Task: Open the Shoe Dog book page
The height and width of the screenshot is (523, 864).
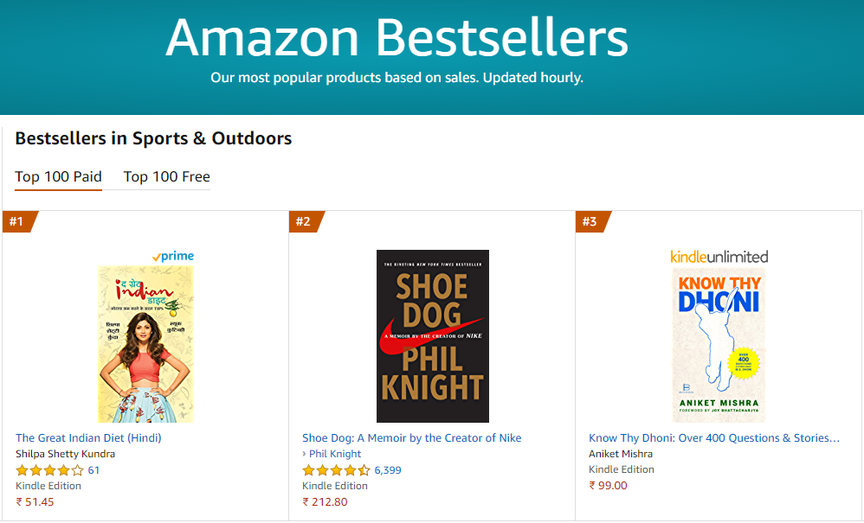Action: pyautogui.click(x=411, y=437)
